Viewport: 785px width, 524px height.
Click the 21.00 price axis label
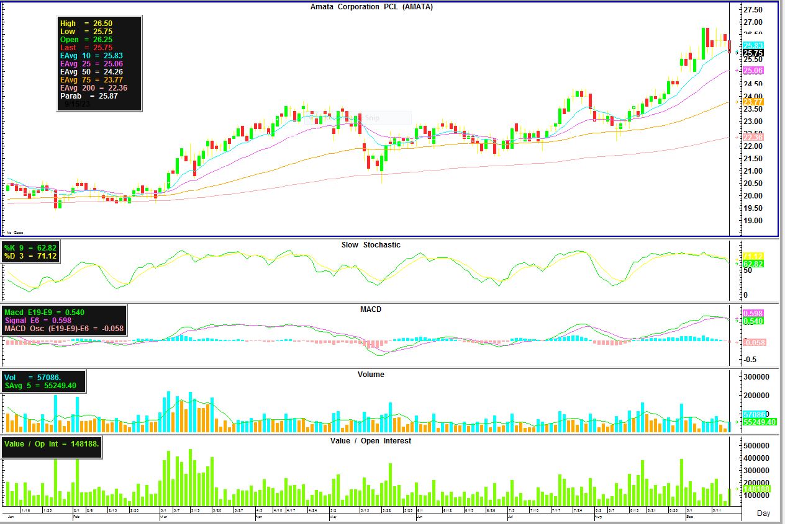coord(753,171)
